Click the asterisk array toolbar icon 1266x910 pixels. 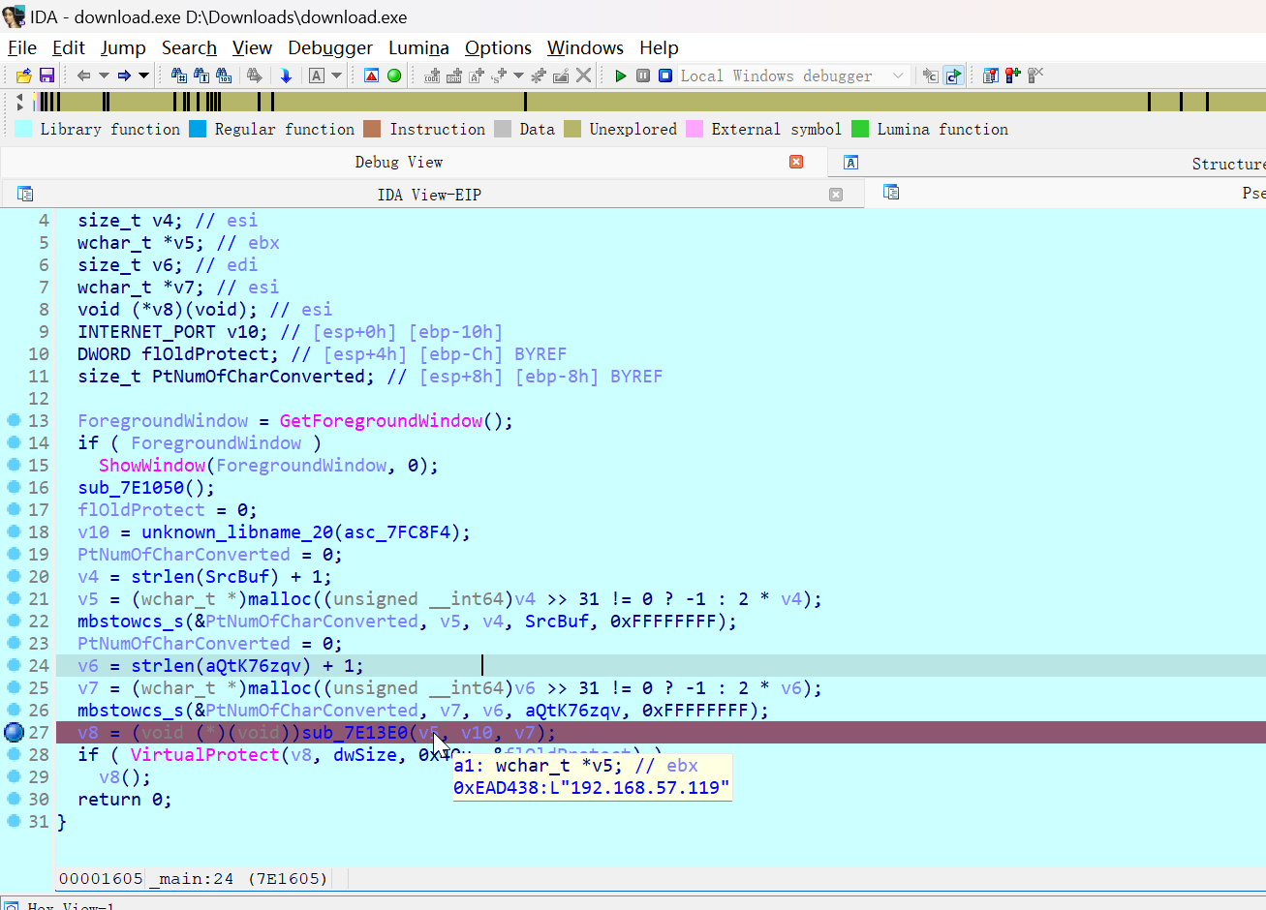539,76
